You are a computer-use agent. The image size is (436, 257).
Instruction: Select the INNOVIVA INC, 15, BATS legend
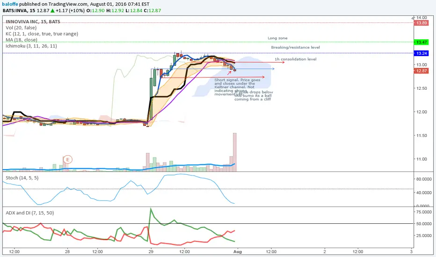[33, 21]
